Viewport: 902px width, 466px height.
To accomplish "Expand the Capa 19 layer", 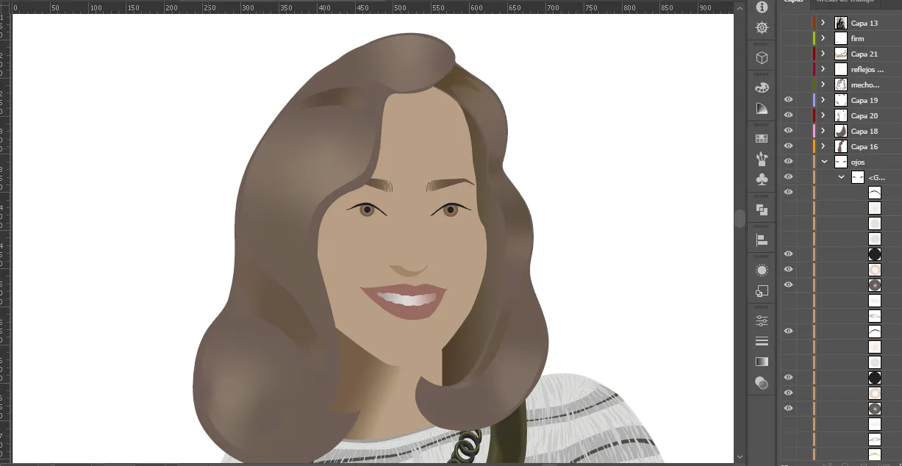I will tap(823, 100).
